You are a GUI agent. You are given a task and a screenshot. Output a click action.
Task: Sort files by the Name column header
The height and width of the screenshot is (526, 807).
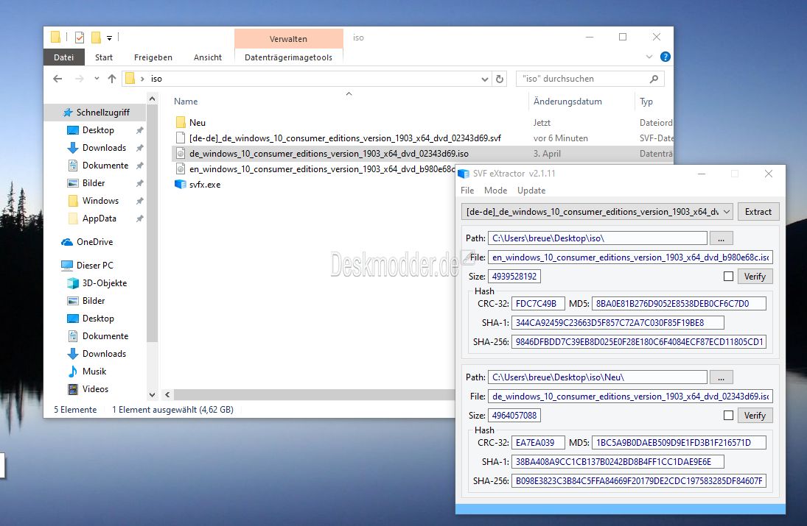186,102
